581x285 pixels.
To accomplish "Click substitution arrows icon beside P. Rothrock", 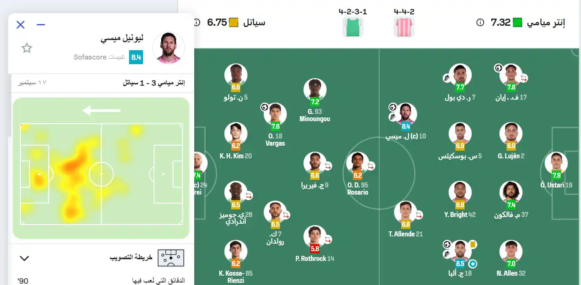I will click(x=328, y=239).
